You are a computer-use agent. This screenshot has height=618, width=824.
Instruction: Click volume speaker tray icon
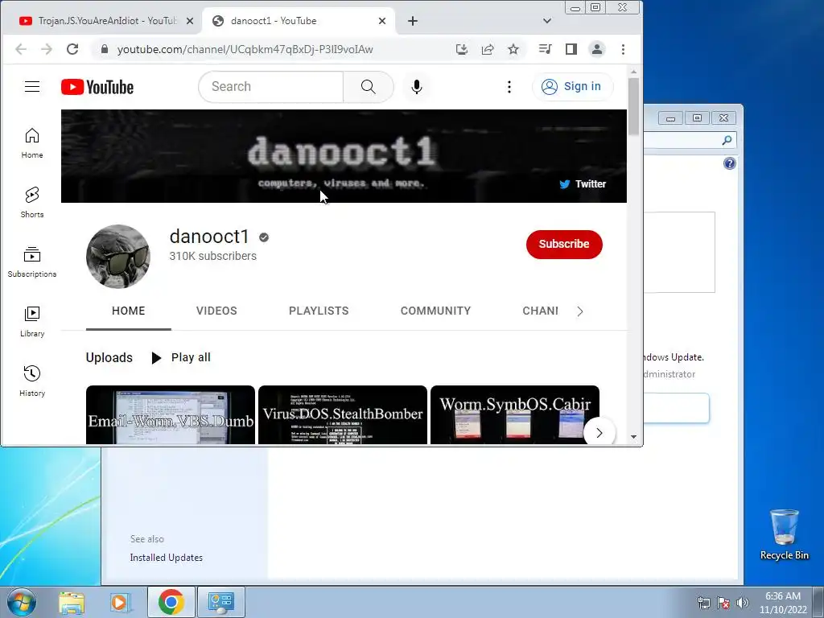coord(743,603)
